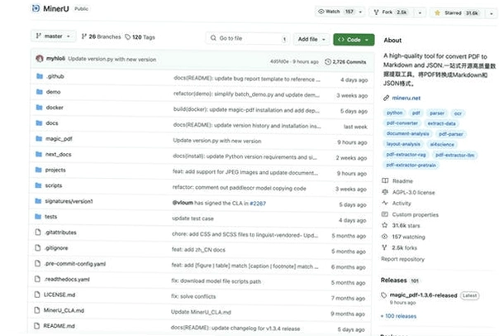Select the layout-analysis topic tag
Viewport: 499px width, 336px height.
tap(403, 144)
